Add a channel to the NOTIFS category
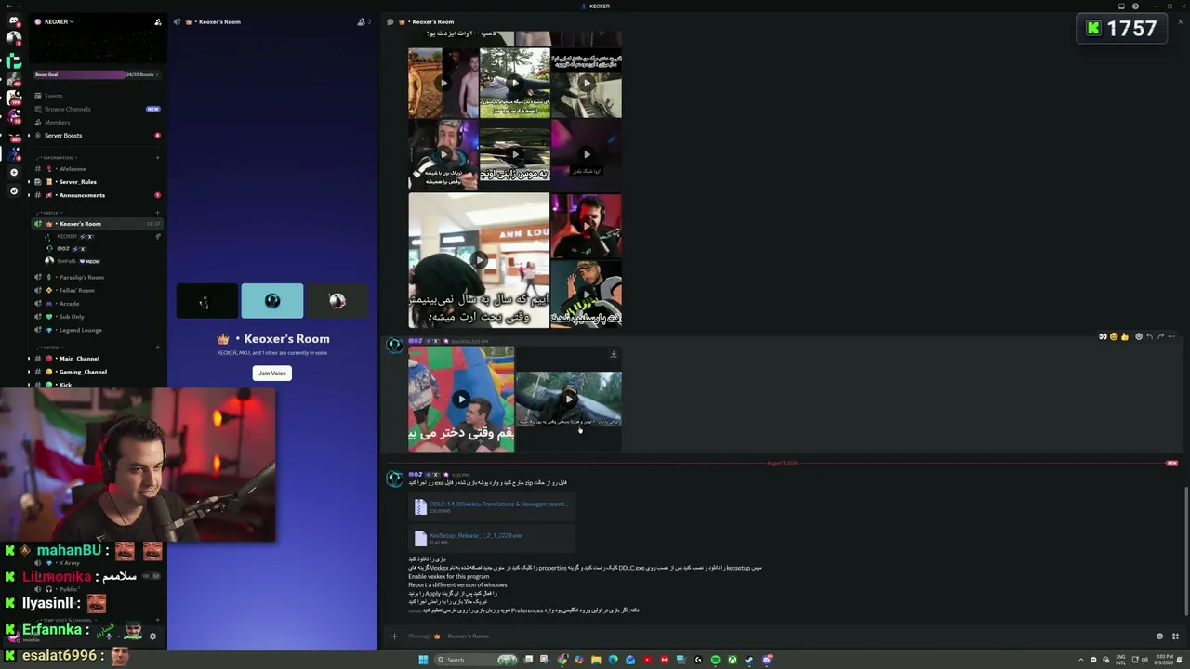 (157, 348)
